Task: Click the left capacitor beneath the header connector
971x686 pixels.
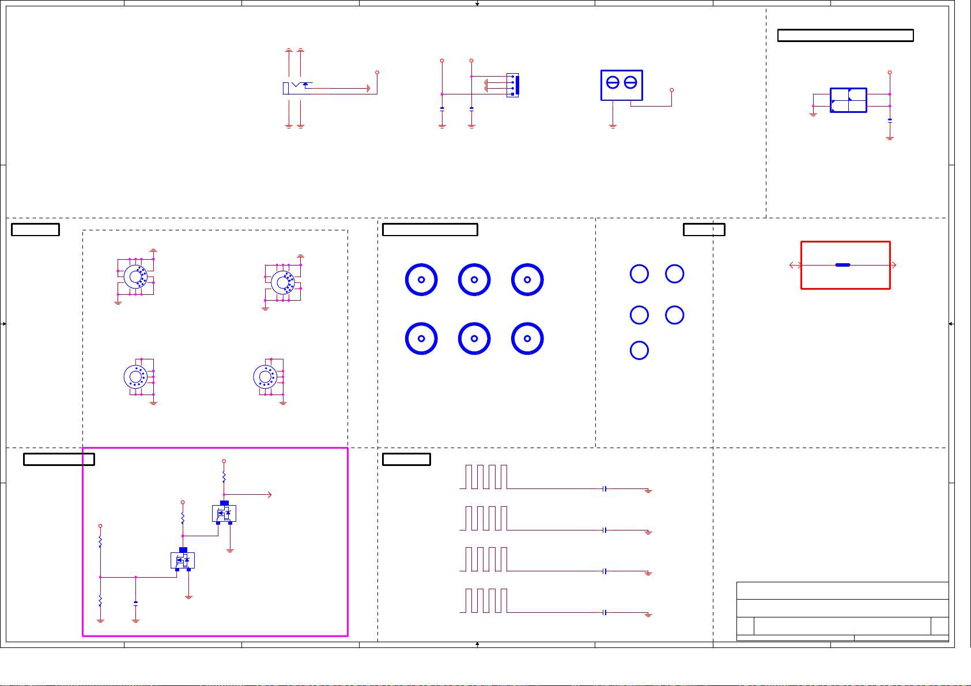Action: 442,108
